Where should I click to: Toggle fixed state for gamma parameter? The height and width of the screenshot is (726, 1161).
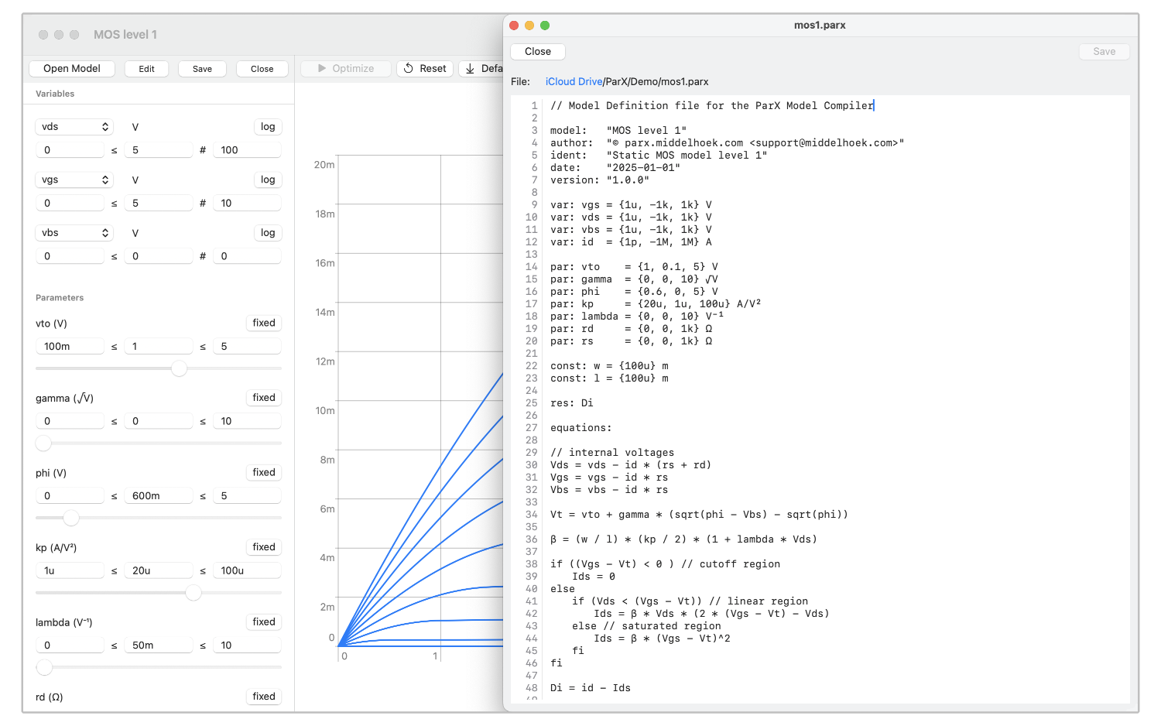(x=263, y=398)
